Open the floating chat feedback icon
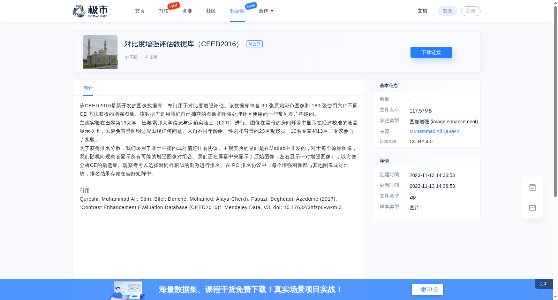 pos(533,208)
